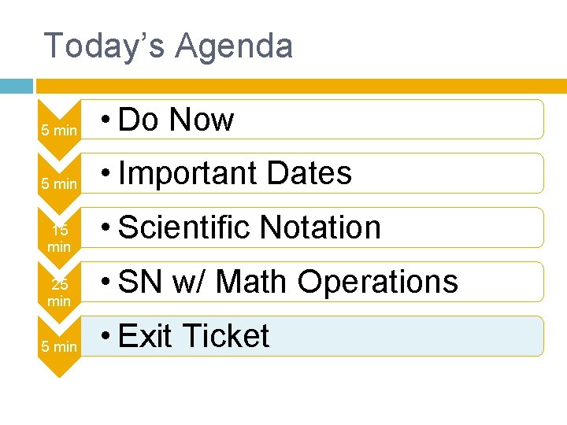The image size is (567, 425).
Task: Click the bullet before "Scientific Notation"
Action: (x=106, y=228)
